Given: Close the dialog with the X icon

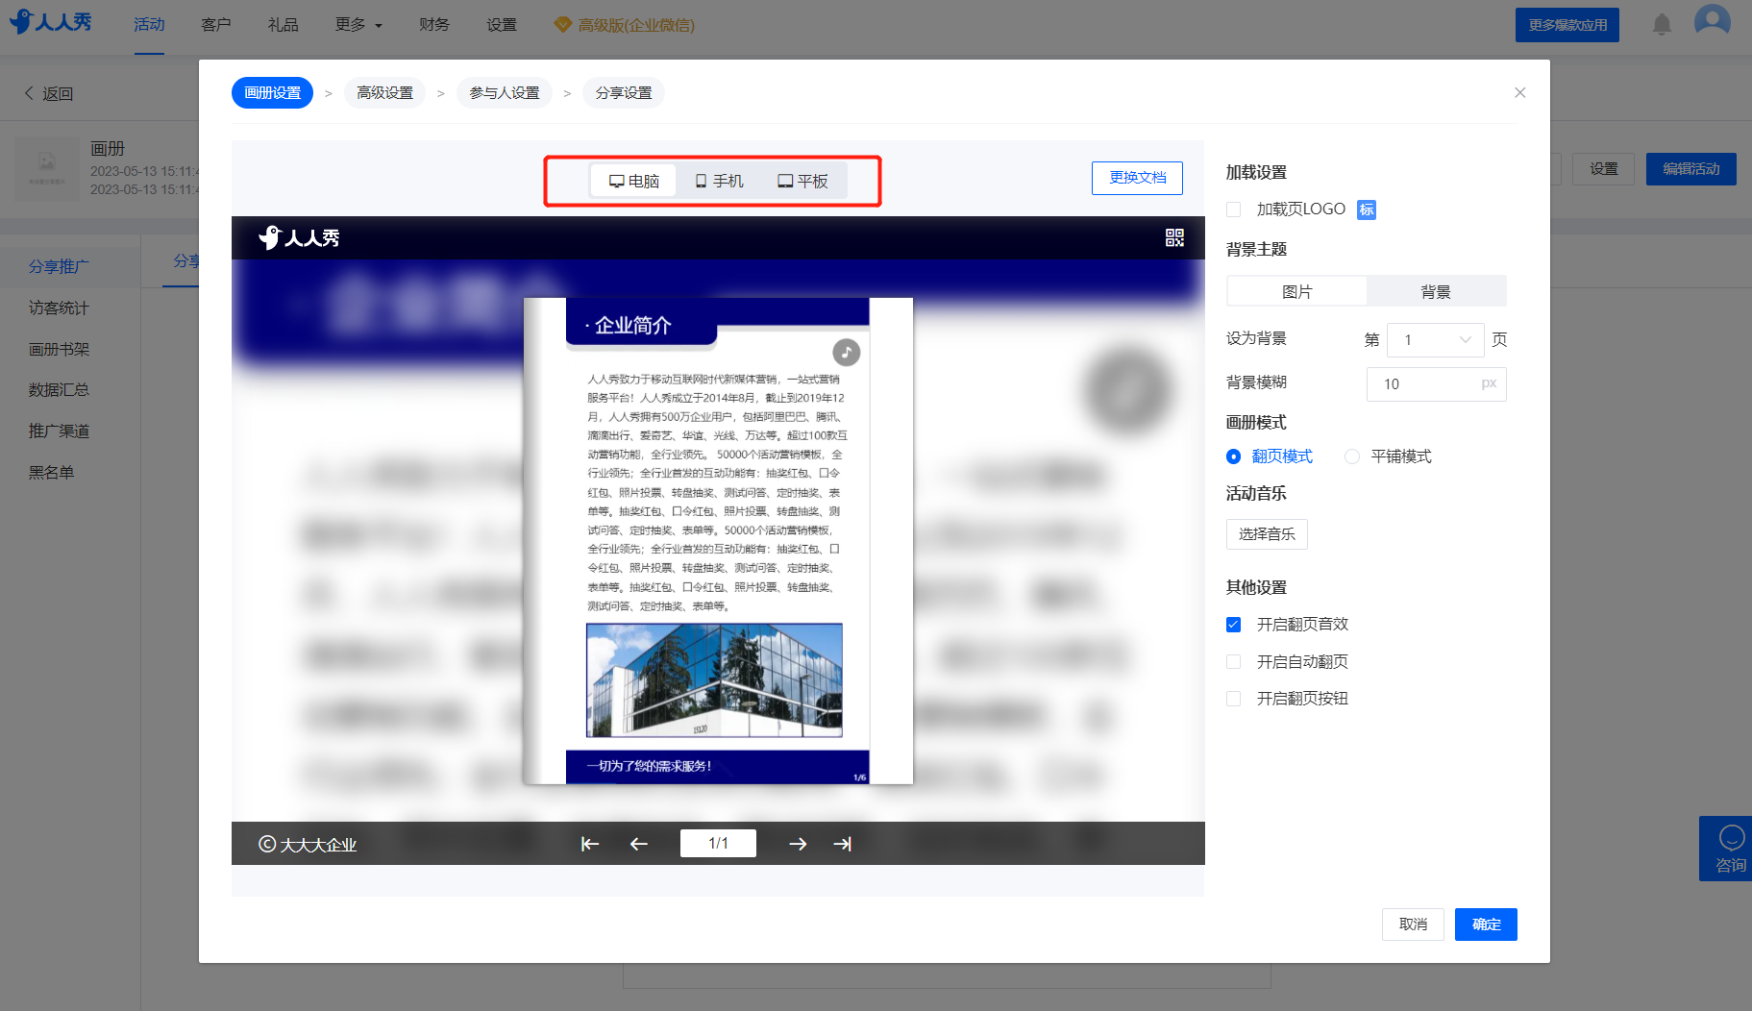Looking at the screenshot, I should (x=1519, y=92).
